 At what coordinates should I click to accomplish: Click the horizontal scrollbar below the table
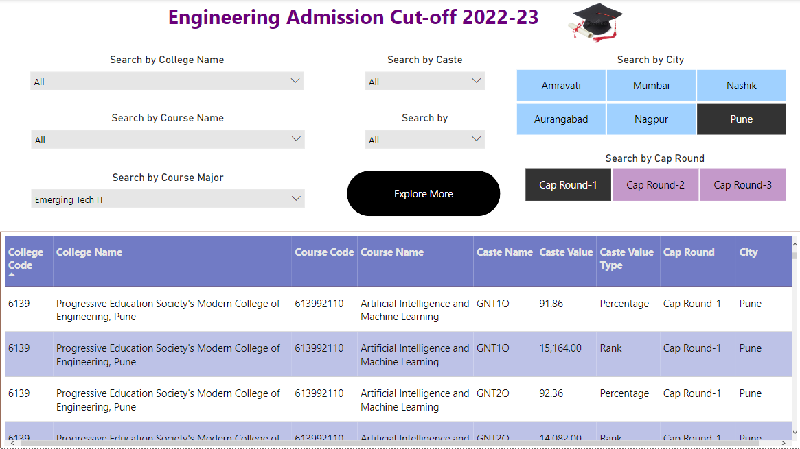(x=400, y=444)
